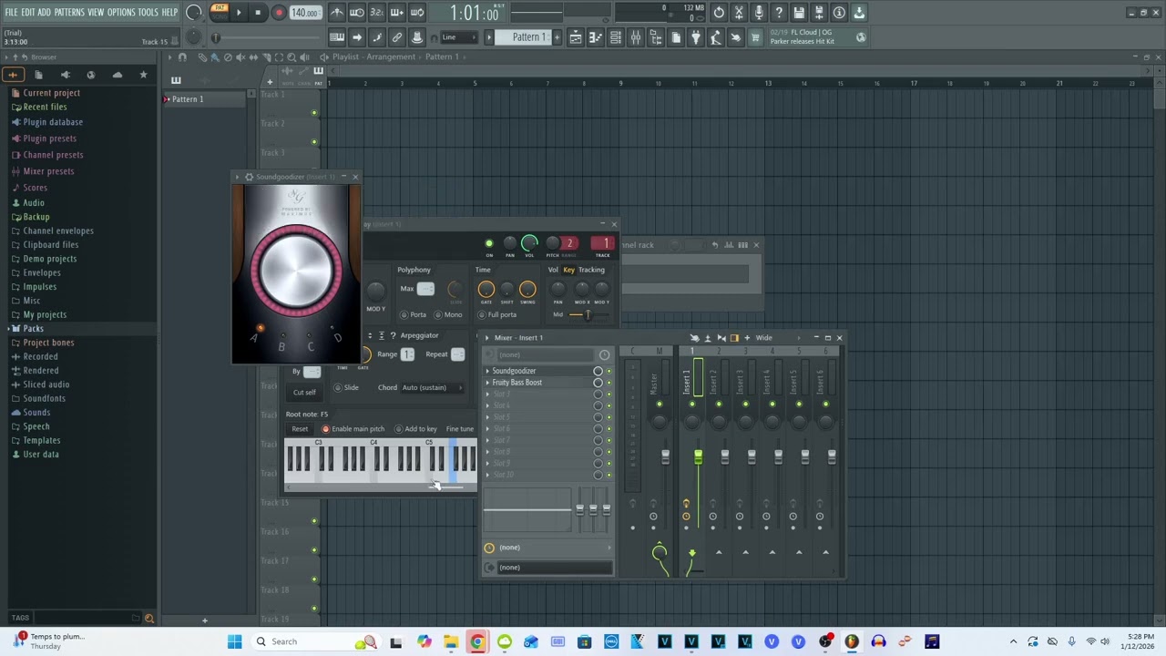Click the Soundgoodizer large amount knob
This screenshot has height=656, width=1166.
[296, 271]
